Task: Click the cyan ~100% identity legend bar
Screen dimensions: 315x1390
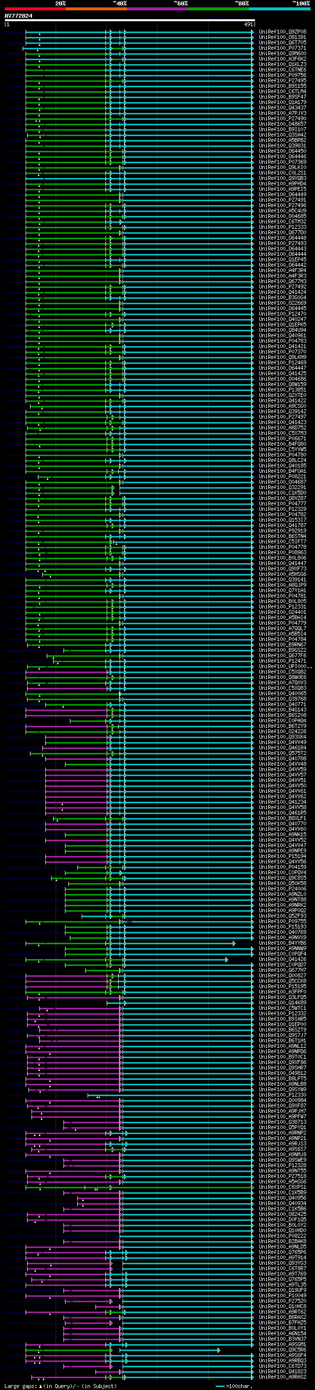Action: coord(280,9)
